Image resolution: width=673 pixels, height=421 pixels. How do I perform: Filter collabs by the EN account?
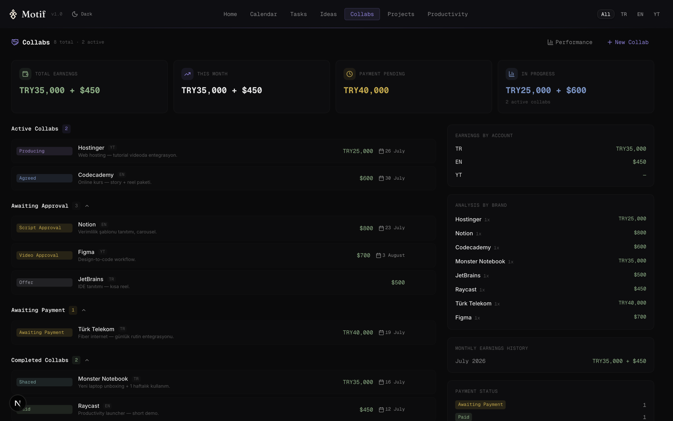pos(640,14)
